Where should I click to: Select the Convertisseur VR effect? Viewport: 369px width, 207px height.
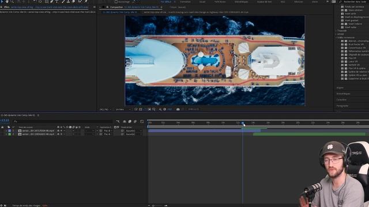tap(357, 48)
